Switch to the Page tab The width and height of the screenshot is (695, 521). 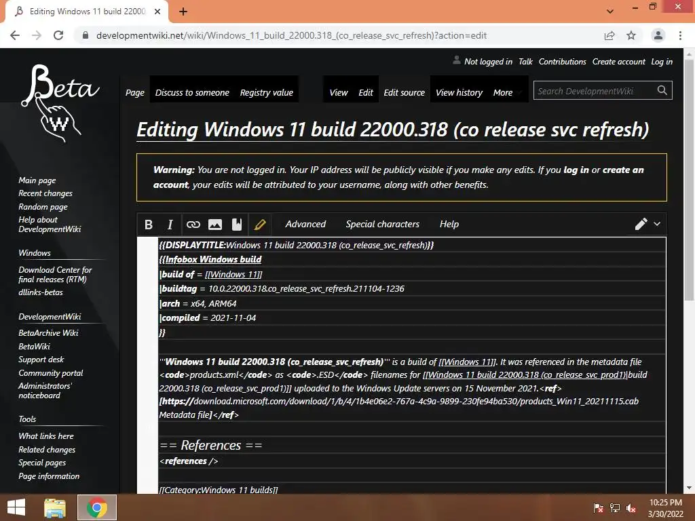(x=135, y=92)
